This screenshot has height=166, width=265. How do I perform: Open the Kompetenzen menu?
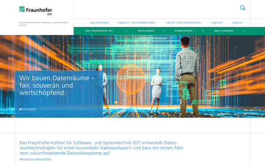tap(184, 31)
